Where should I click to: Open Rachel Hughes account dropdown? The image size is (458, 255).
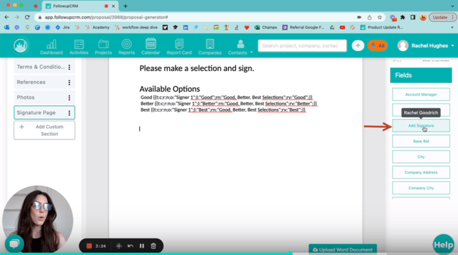(x=426, y=46)
